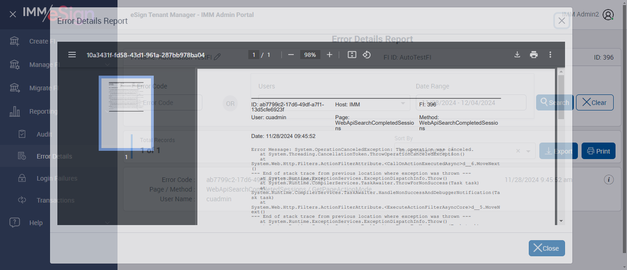Click the fit to page icon
The image size is (627, 270).
click(352, 55)
